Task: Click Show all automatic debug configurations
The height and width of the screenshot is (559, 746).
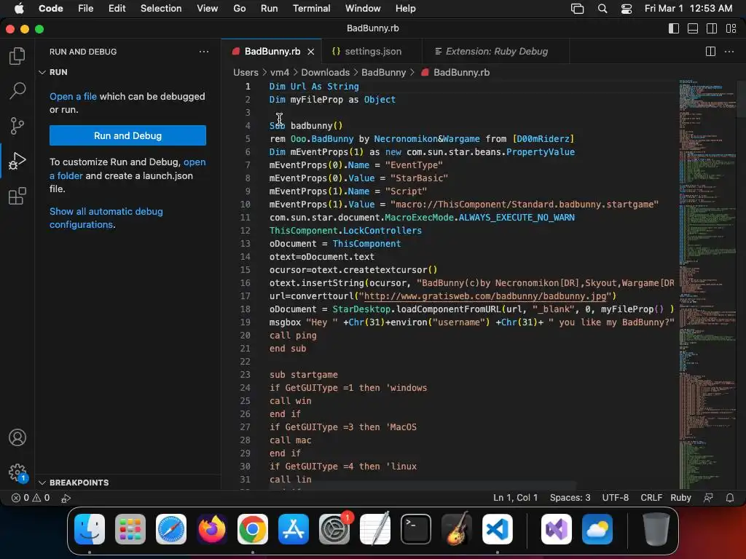Action: point(106,218)
